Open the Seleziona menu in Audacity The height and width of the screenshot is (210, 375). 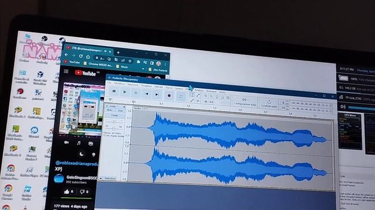pyautogui.click(x=132, y=85)
